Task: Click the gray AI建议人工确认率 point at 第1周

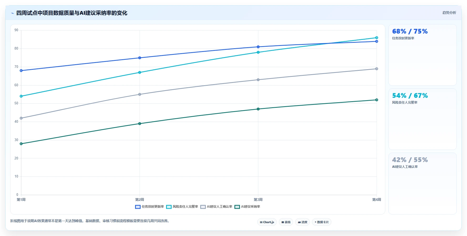Action: 21,118
